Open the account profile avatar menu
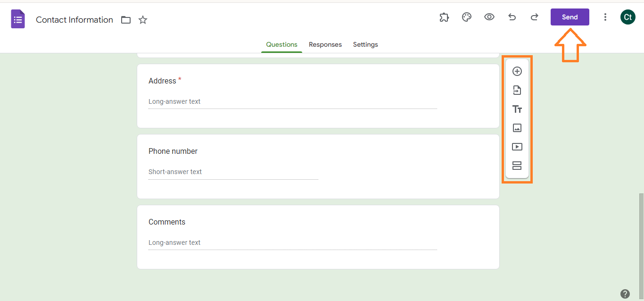Viewport: 644px width, 301px height. tap(627, 17)
